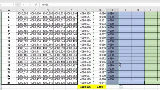Click cell 0,044 in row 24
160x90 pixels.
pos(100,83)
